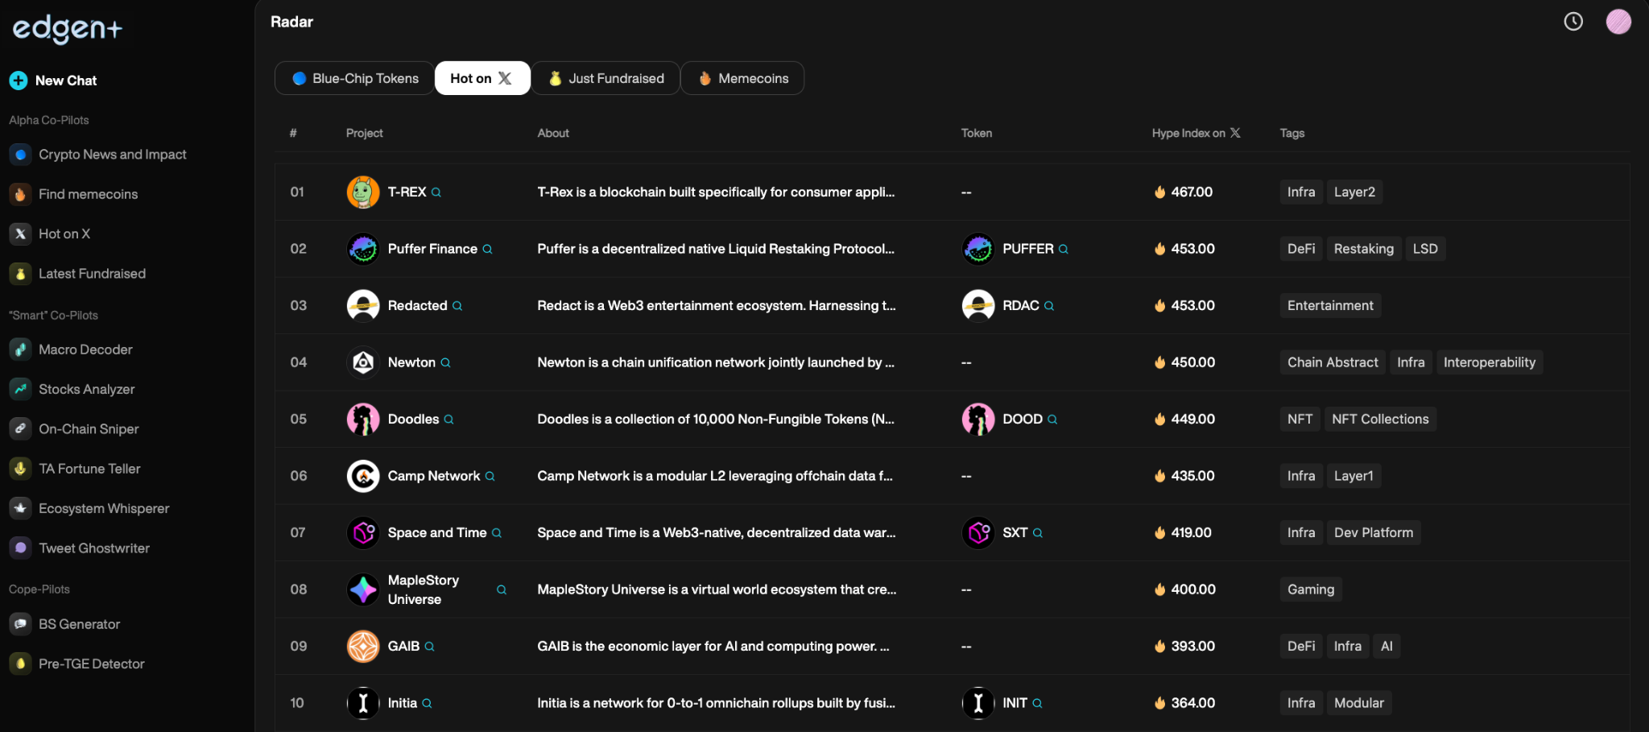Start a New Chat
The image size is (1649, 732).
tap(65, 81)
